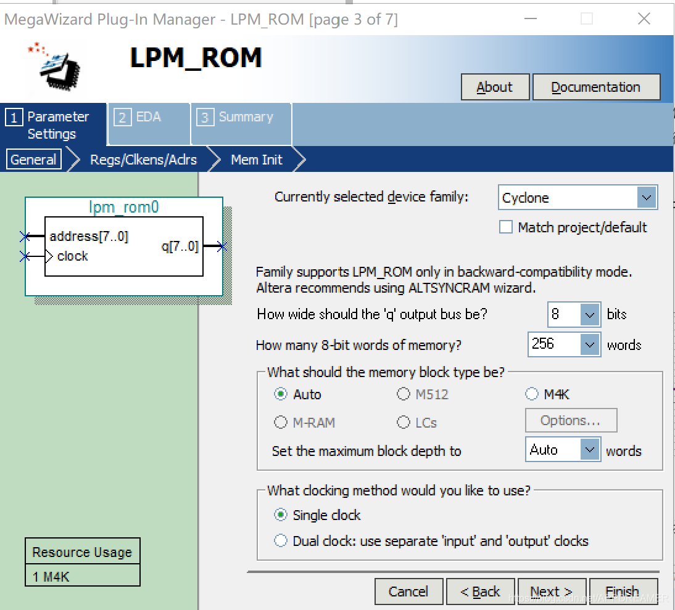Select the General sub-page
675x610 pixels.
(x=33, y=160)
